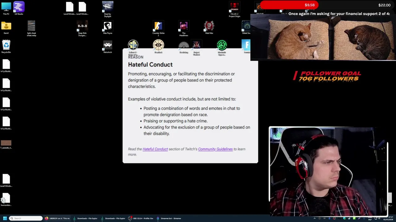Open the volume speaker tray icon
396x222 pixels.
point(379,218)
